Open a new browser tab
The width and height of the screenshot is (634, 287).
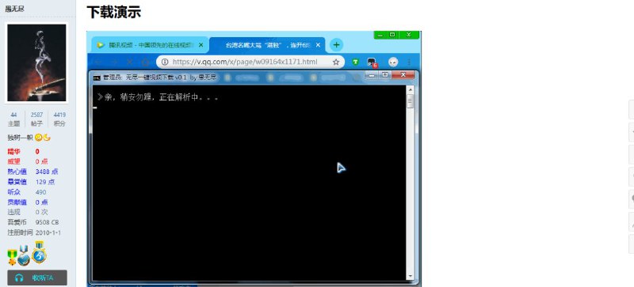336,45
